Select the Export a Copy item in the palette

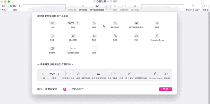click(x=157, y=36)
